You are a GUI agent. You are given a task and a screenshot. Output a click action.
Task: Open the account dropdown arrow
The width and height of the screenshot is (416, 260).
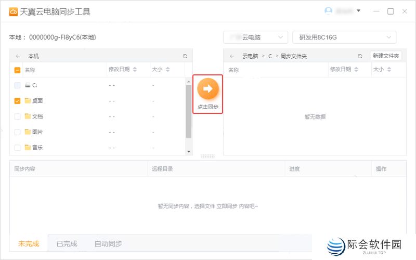tap(358, 11)
